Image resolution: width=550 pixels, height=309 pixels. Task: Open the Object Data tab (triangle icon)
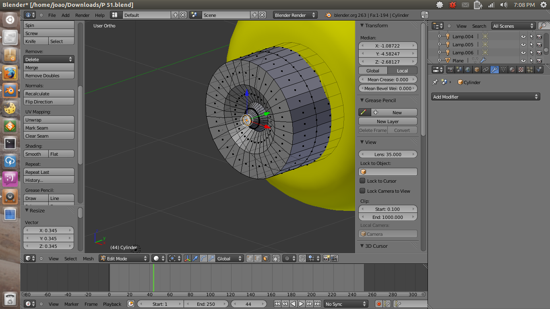tap(503, 69)
